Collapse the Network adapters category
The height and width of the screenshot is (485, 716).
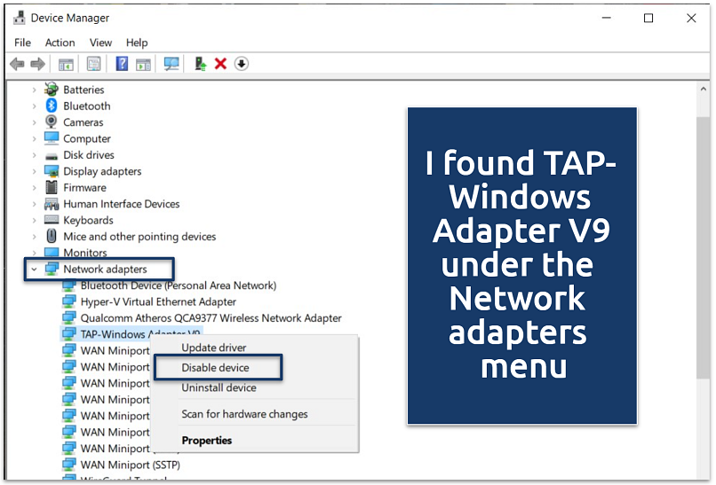pyautogui.click(x=34, y=270)
